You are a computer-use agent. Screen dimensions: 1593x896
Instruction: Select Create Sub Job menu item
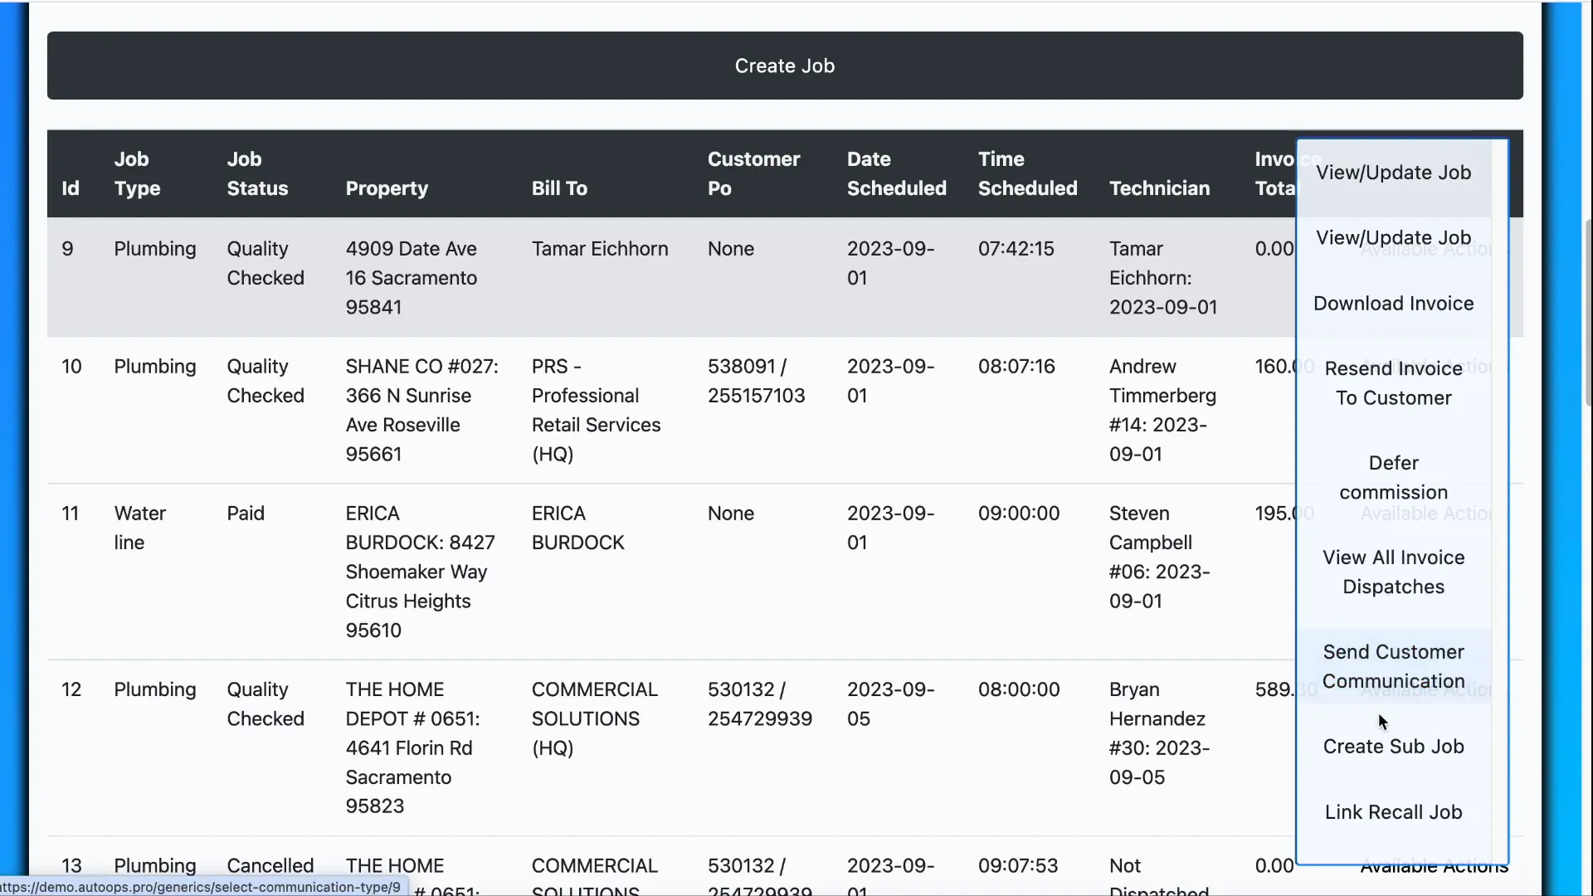[1393, 747]
